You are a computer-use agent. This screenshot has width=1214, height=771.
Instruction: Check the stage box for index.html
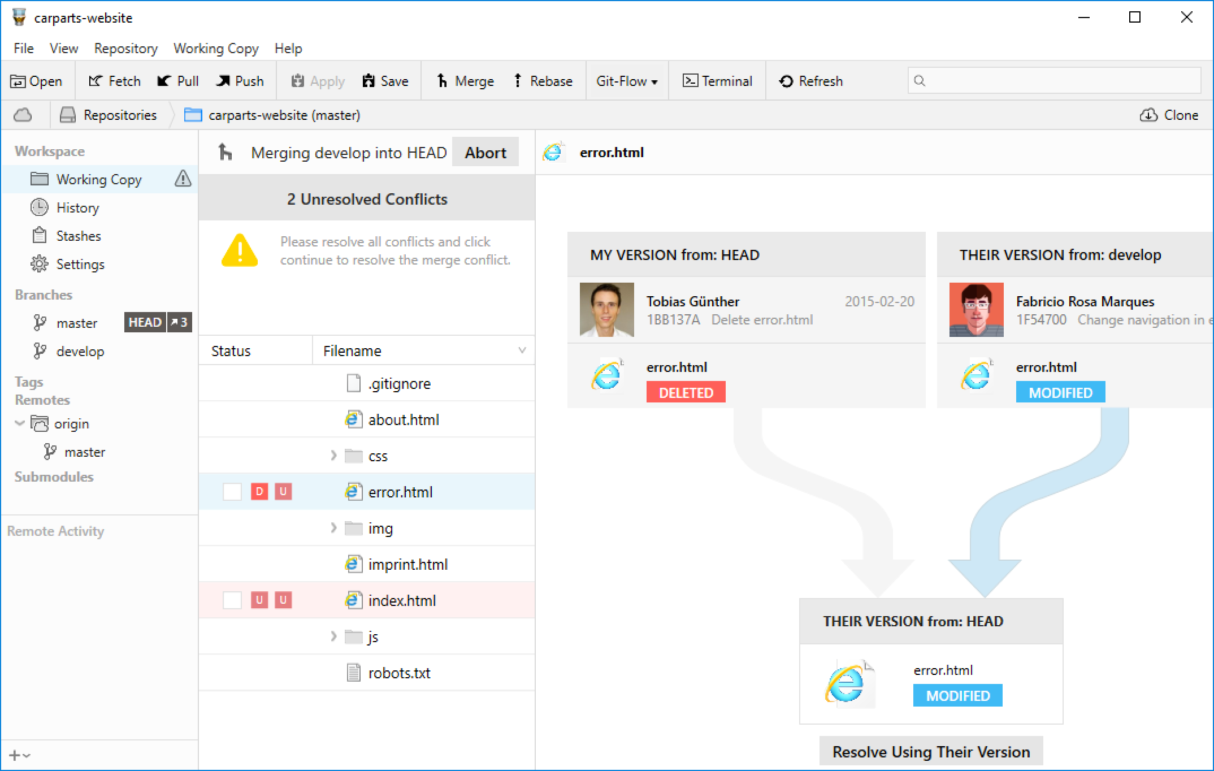(x=232, y=600)
